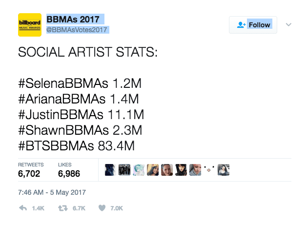
Task: Open the #JustinBBMAs hashtag
Action: point(61,114)
